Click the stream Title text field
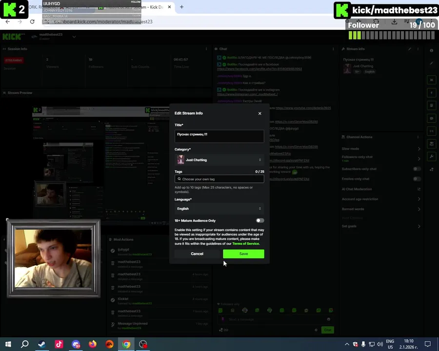439x351 pixels. tap(219, 136)
